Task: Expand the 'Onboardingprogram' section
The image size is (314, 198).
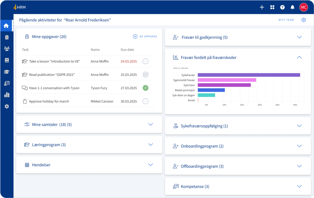Action: click(x=299, y=146)
